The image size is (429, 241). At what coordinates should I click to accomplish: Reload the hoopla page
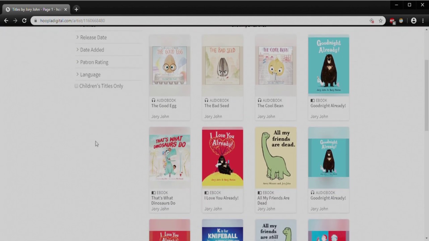24,21
